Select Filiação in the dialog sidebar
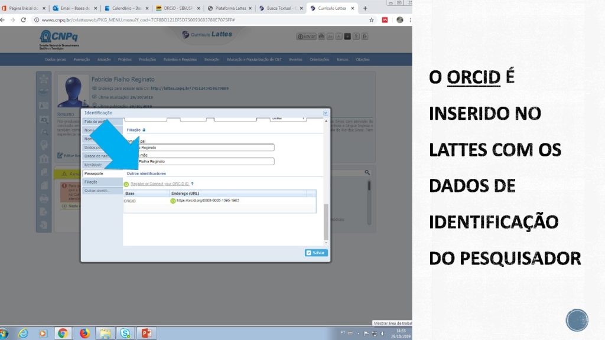605x340 pixels. (x=102, y=182)
